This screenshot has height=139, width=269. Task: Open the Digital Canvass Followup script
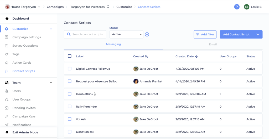93,69
